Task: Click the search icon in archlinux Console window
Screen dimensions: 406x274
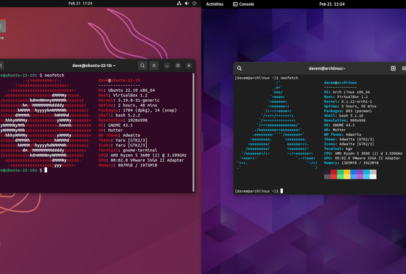Action: [239, 68]
